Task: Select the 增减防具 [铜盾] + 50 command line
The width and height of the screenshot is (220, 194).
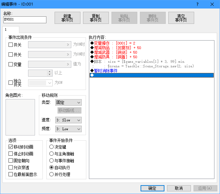Action: click(x=152, y=57)
